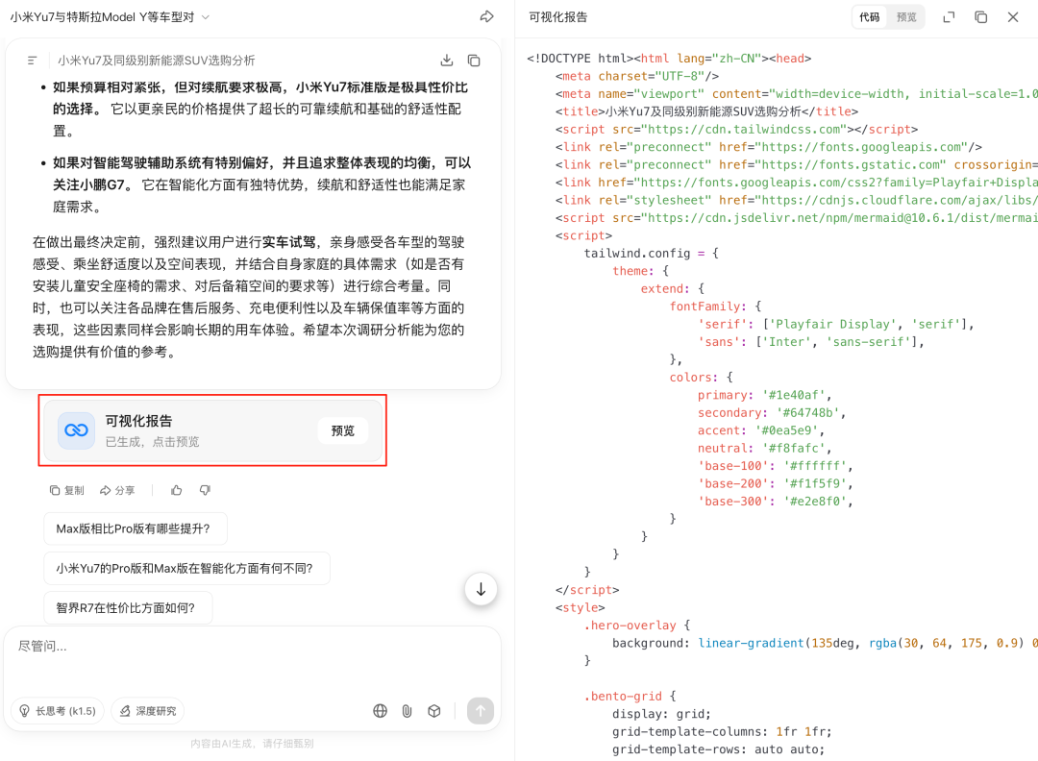Expand the chat title dropdown chevron

(x=206, y=17)
